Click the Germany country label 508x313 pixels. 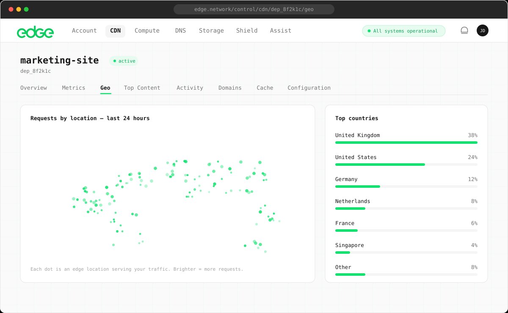pyautogui.click(x=346, y=179)
